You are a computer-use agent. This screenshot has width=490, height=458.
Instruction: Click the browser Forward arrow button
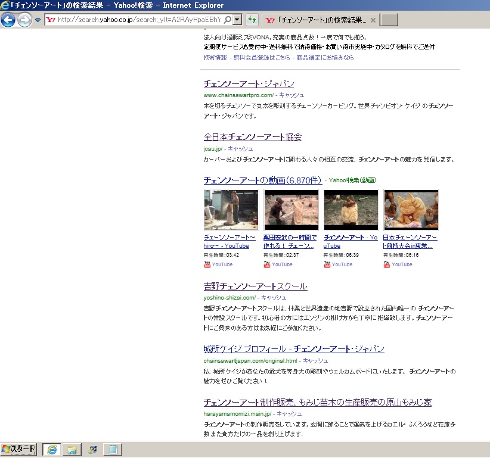coord(24,20)
